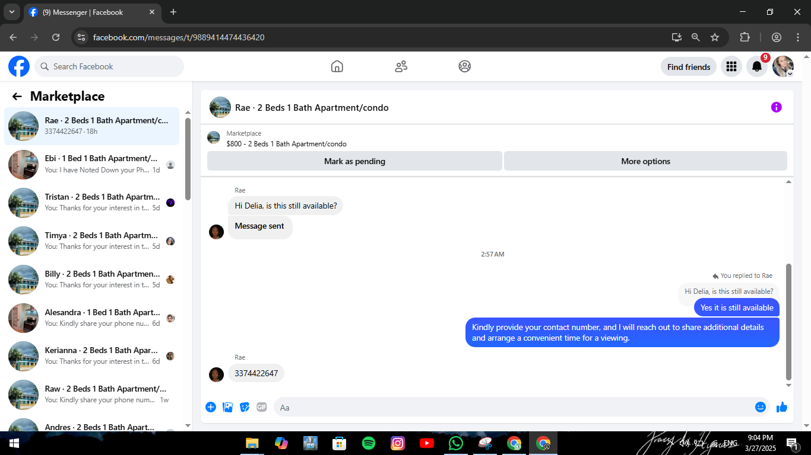811x455 pixels.
Task: Open the Ebi 1 Bed conversation
Action: pos(92,164)
